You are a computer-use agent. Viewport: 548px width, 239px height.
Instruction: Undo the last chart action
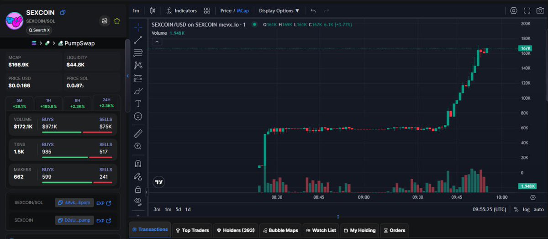(313, 11)
